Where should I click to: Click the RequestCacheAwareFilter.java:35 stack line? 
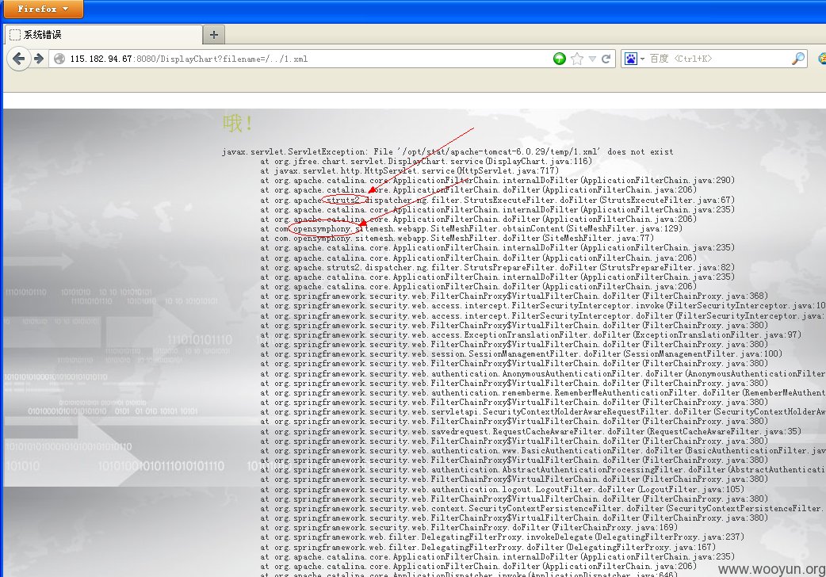pyautogui.click(x=530, y=431)
